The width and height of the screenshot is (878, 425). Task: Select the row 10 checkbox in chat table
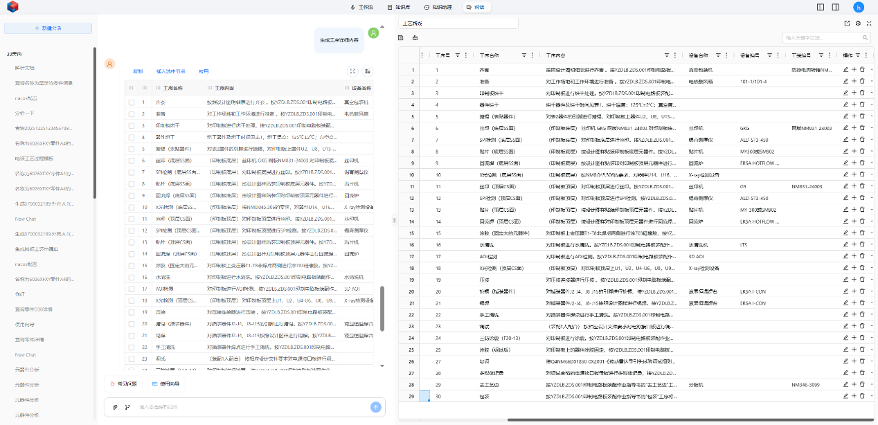tap(132, 207)
